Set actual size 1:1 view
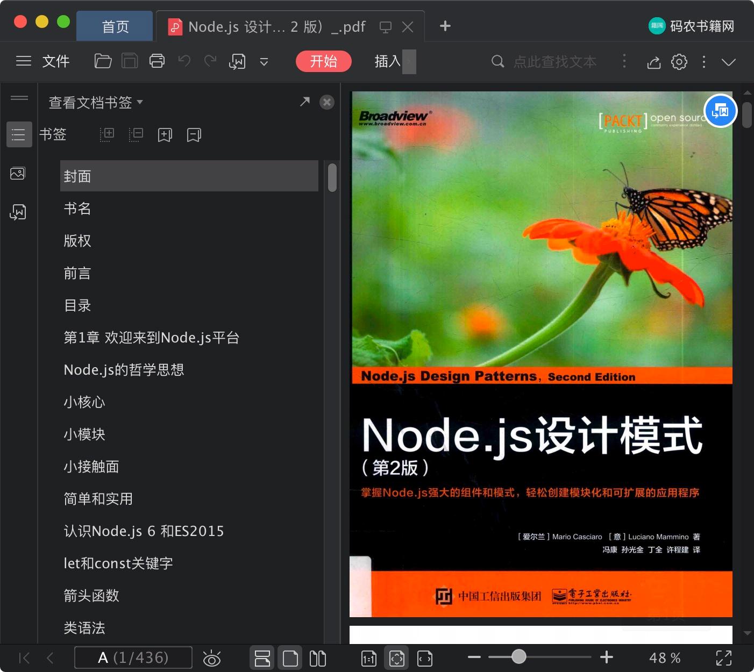The height and width of the screenshot is (672, 754). pyautogui.click(x=369, y=658)
